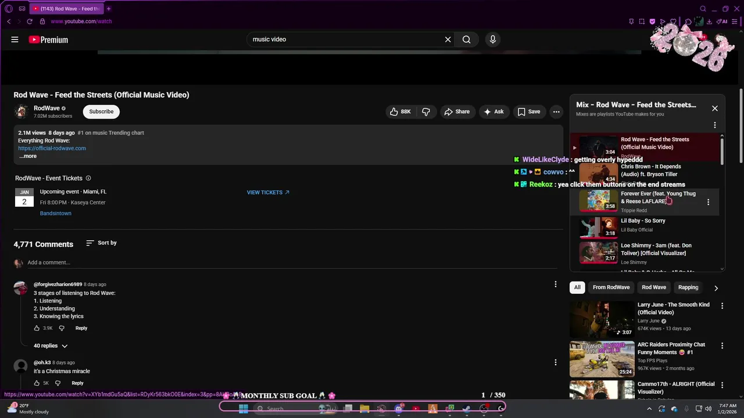Image resolution: width=744 pixels, height=418 pixels.
Task: Open more actions menu beside Save
Action: pyautogui.click(x=556, y=111)
